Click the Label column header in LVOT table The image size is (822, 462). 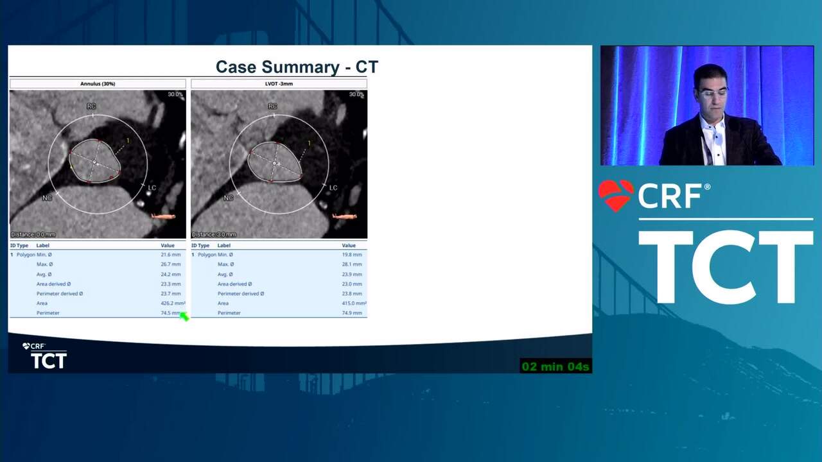[223, 245]
